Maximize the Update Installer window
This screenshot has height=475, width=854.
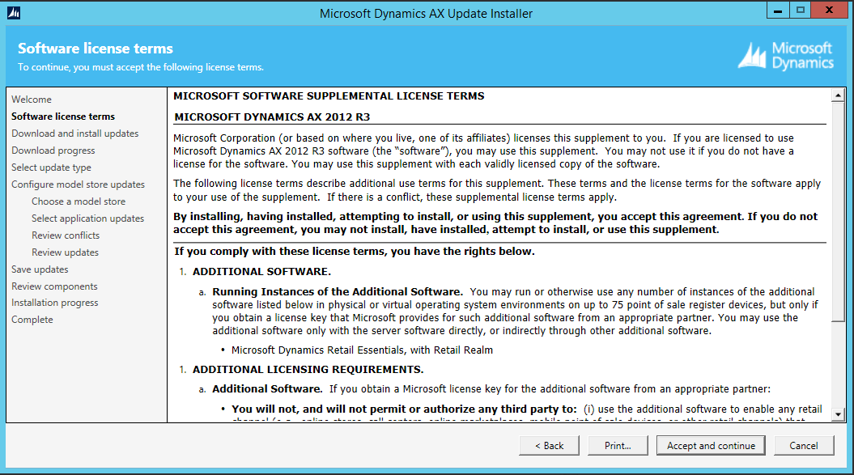pos(800,10)
